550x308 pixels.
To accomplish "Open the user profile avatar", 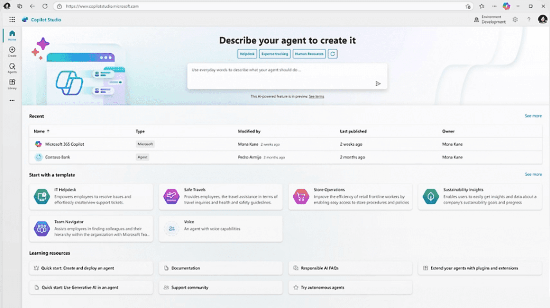I will [543, 19].
